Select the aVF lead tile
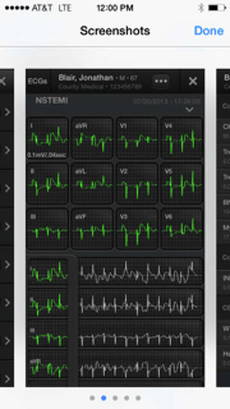Viewport: 230px width, 409px height. coord(92,229)
